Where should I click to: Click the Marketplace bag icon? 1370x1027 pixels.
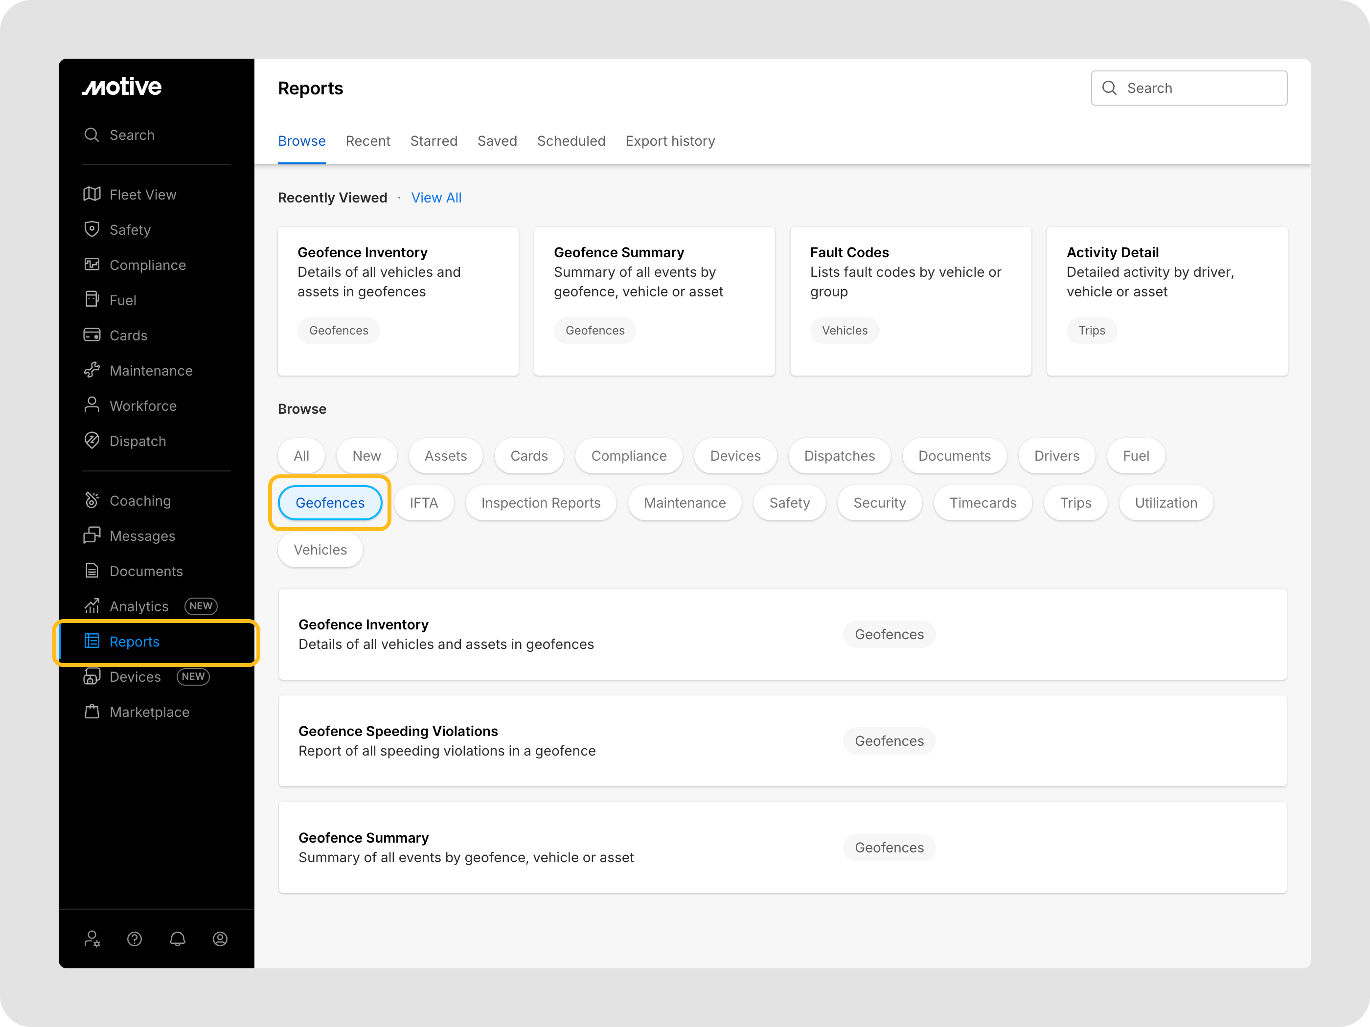[x=91, y=711]
